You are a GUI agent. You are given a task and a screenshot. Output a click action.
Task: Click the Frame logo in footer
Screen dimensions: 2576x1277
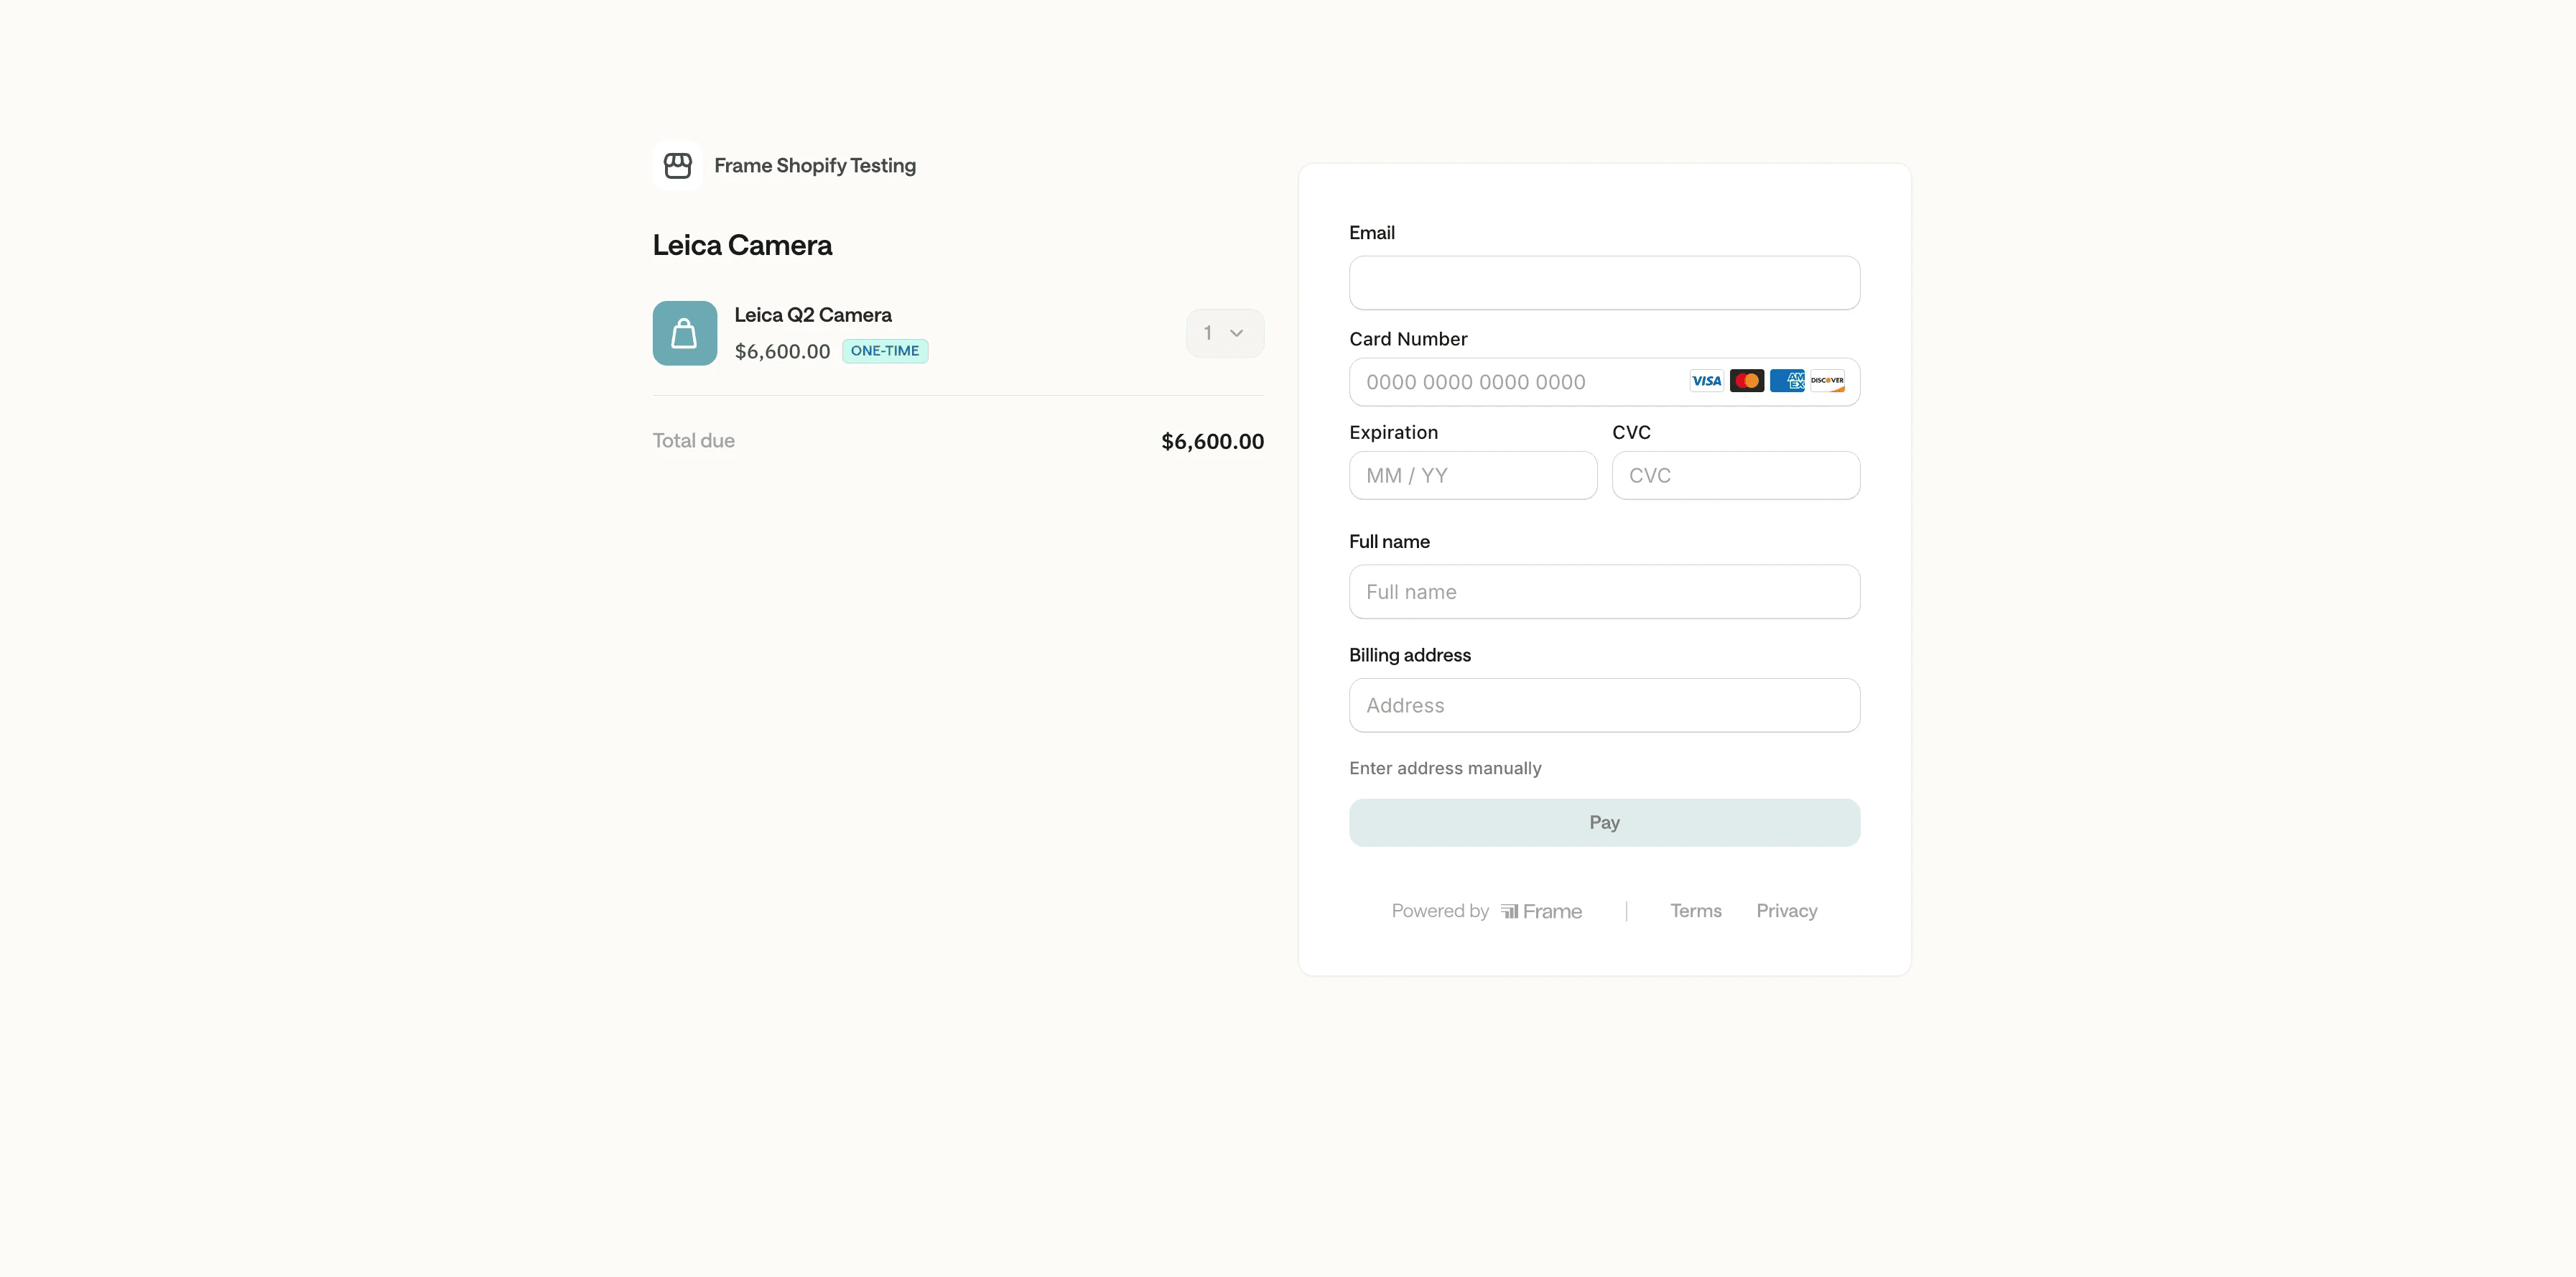1541,911
